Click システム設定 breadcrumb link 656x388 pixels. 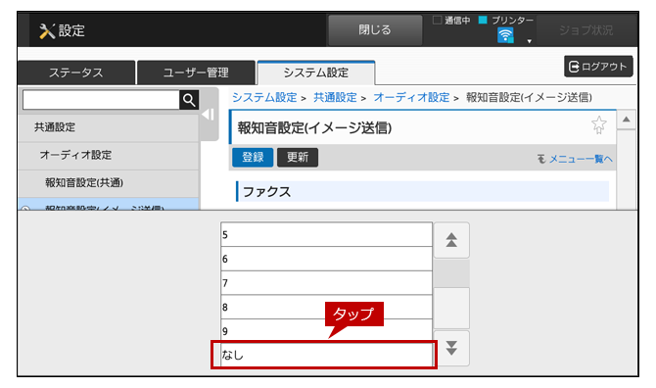264,98
